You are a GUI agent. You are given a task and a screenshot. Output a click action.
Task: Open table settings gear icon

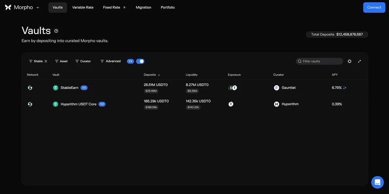tap(350, 61)
